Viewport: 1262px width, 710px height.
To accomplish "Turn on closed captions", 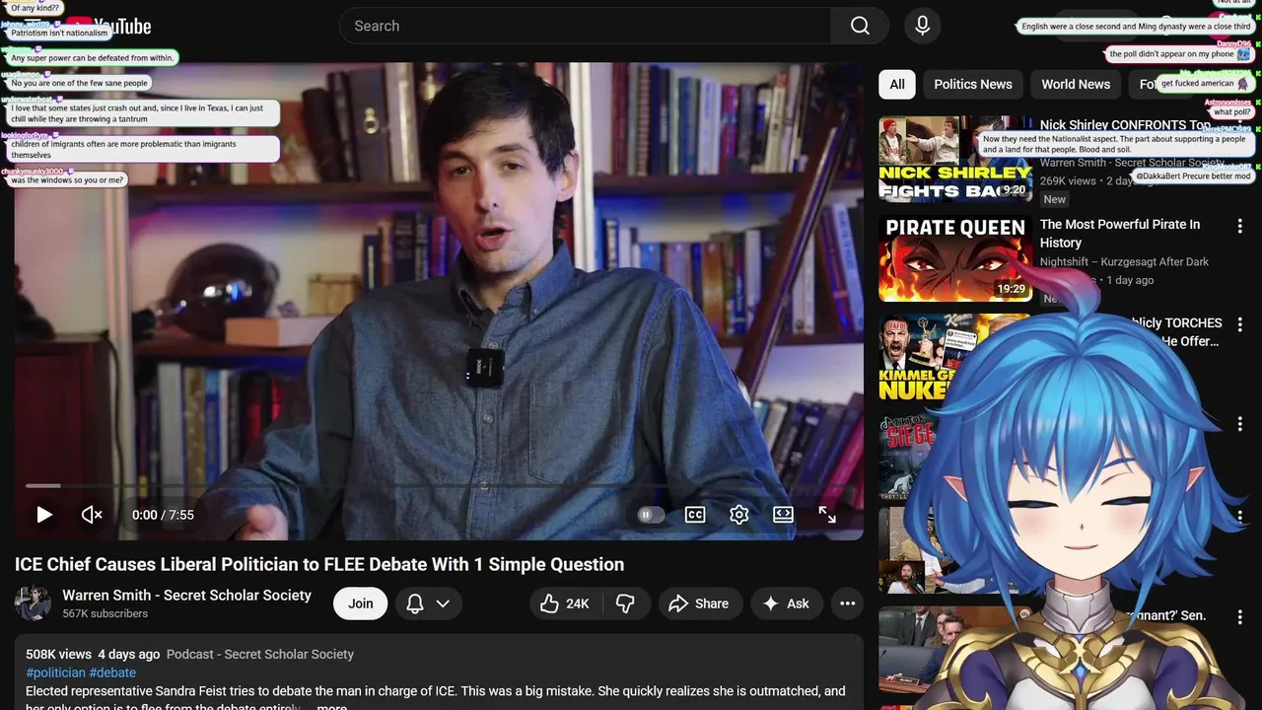I will 695,515.
